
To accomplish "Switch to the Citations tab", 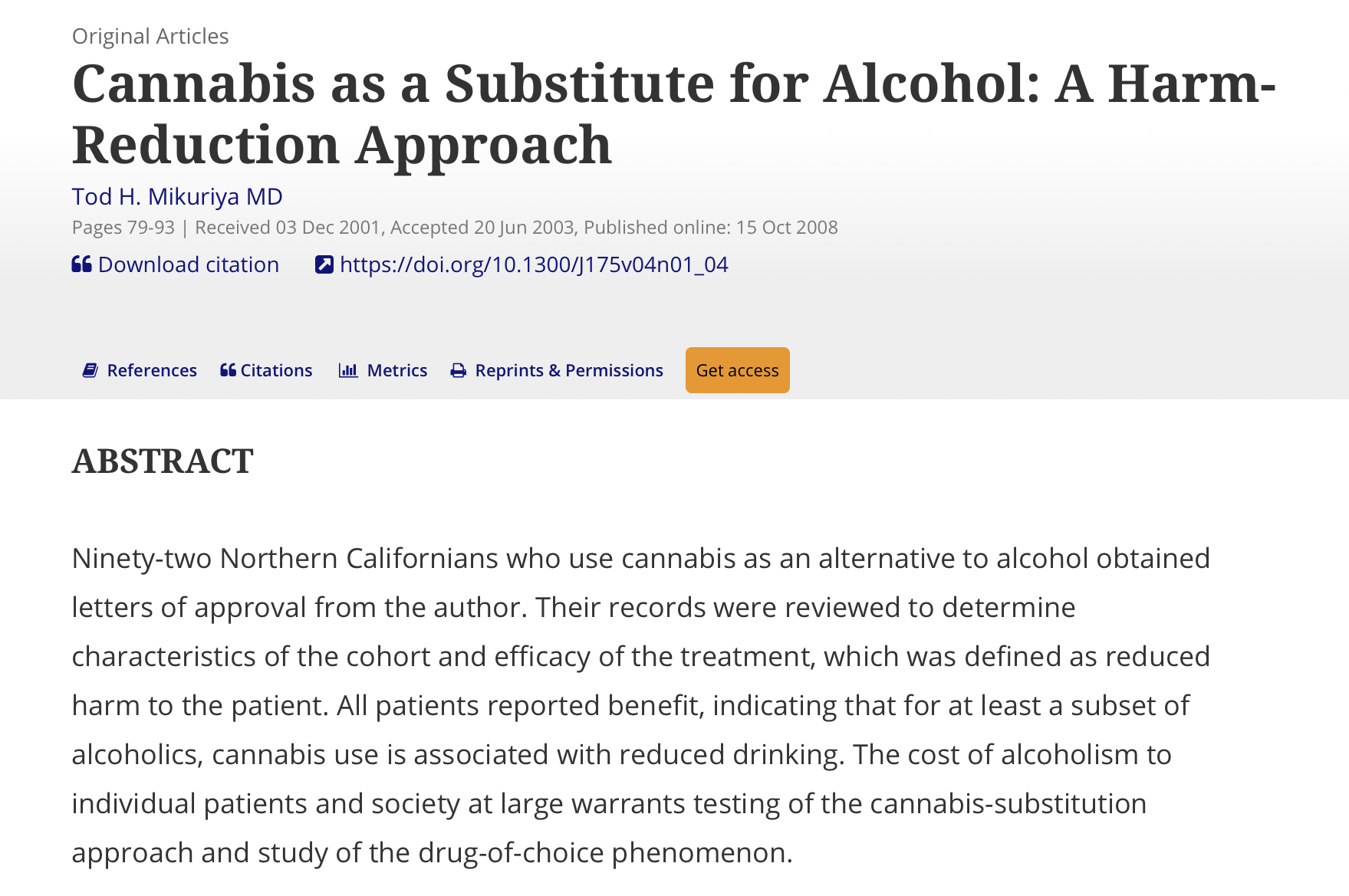I will tap(266, 370).
